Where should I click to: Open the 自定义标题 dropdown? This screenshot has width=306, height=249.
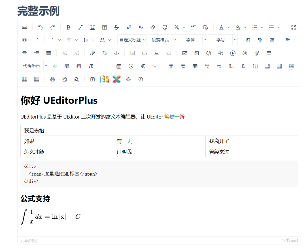click(x=132, y=40)
